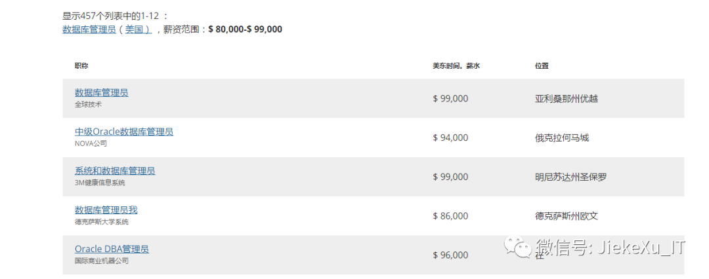Click the 职称 column header
The height and width of the screenshot is (279, 709).
(x=81, y=66)
